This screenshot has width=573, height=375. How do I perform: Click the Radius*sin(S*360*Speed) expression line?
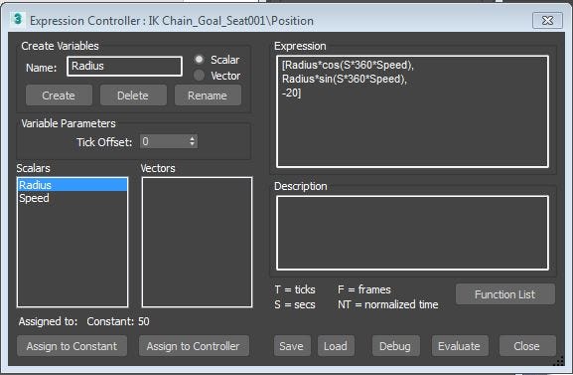(x=345, y=80)
